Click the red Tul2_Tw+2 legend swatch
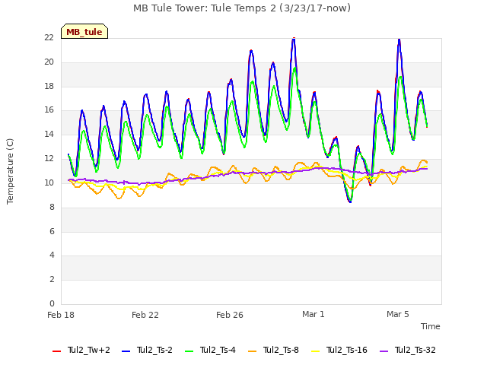This screenshot has height=365, width=487. tap(56, 351)
